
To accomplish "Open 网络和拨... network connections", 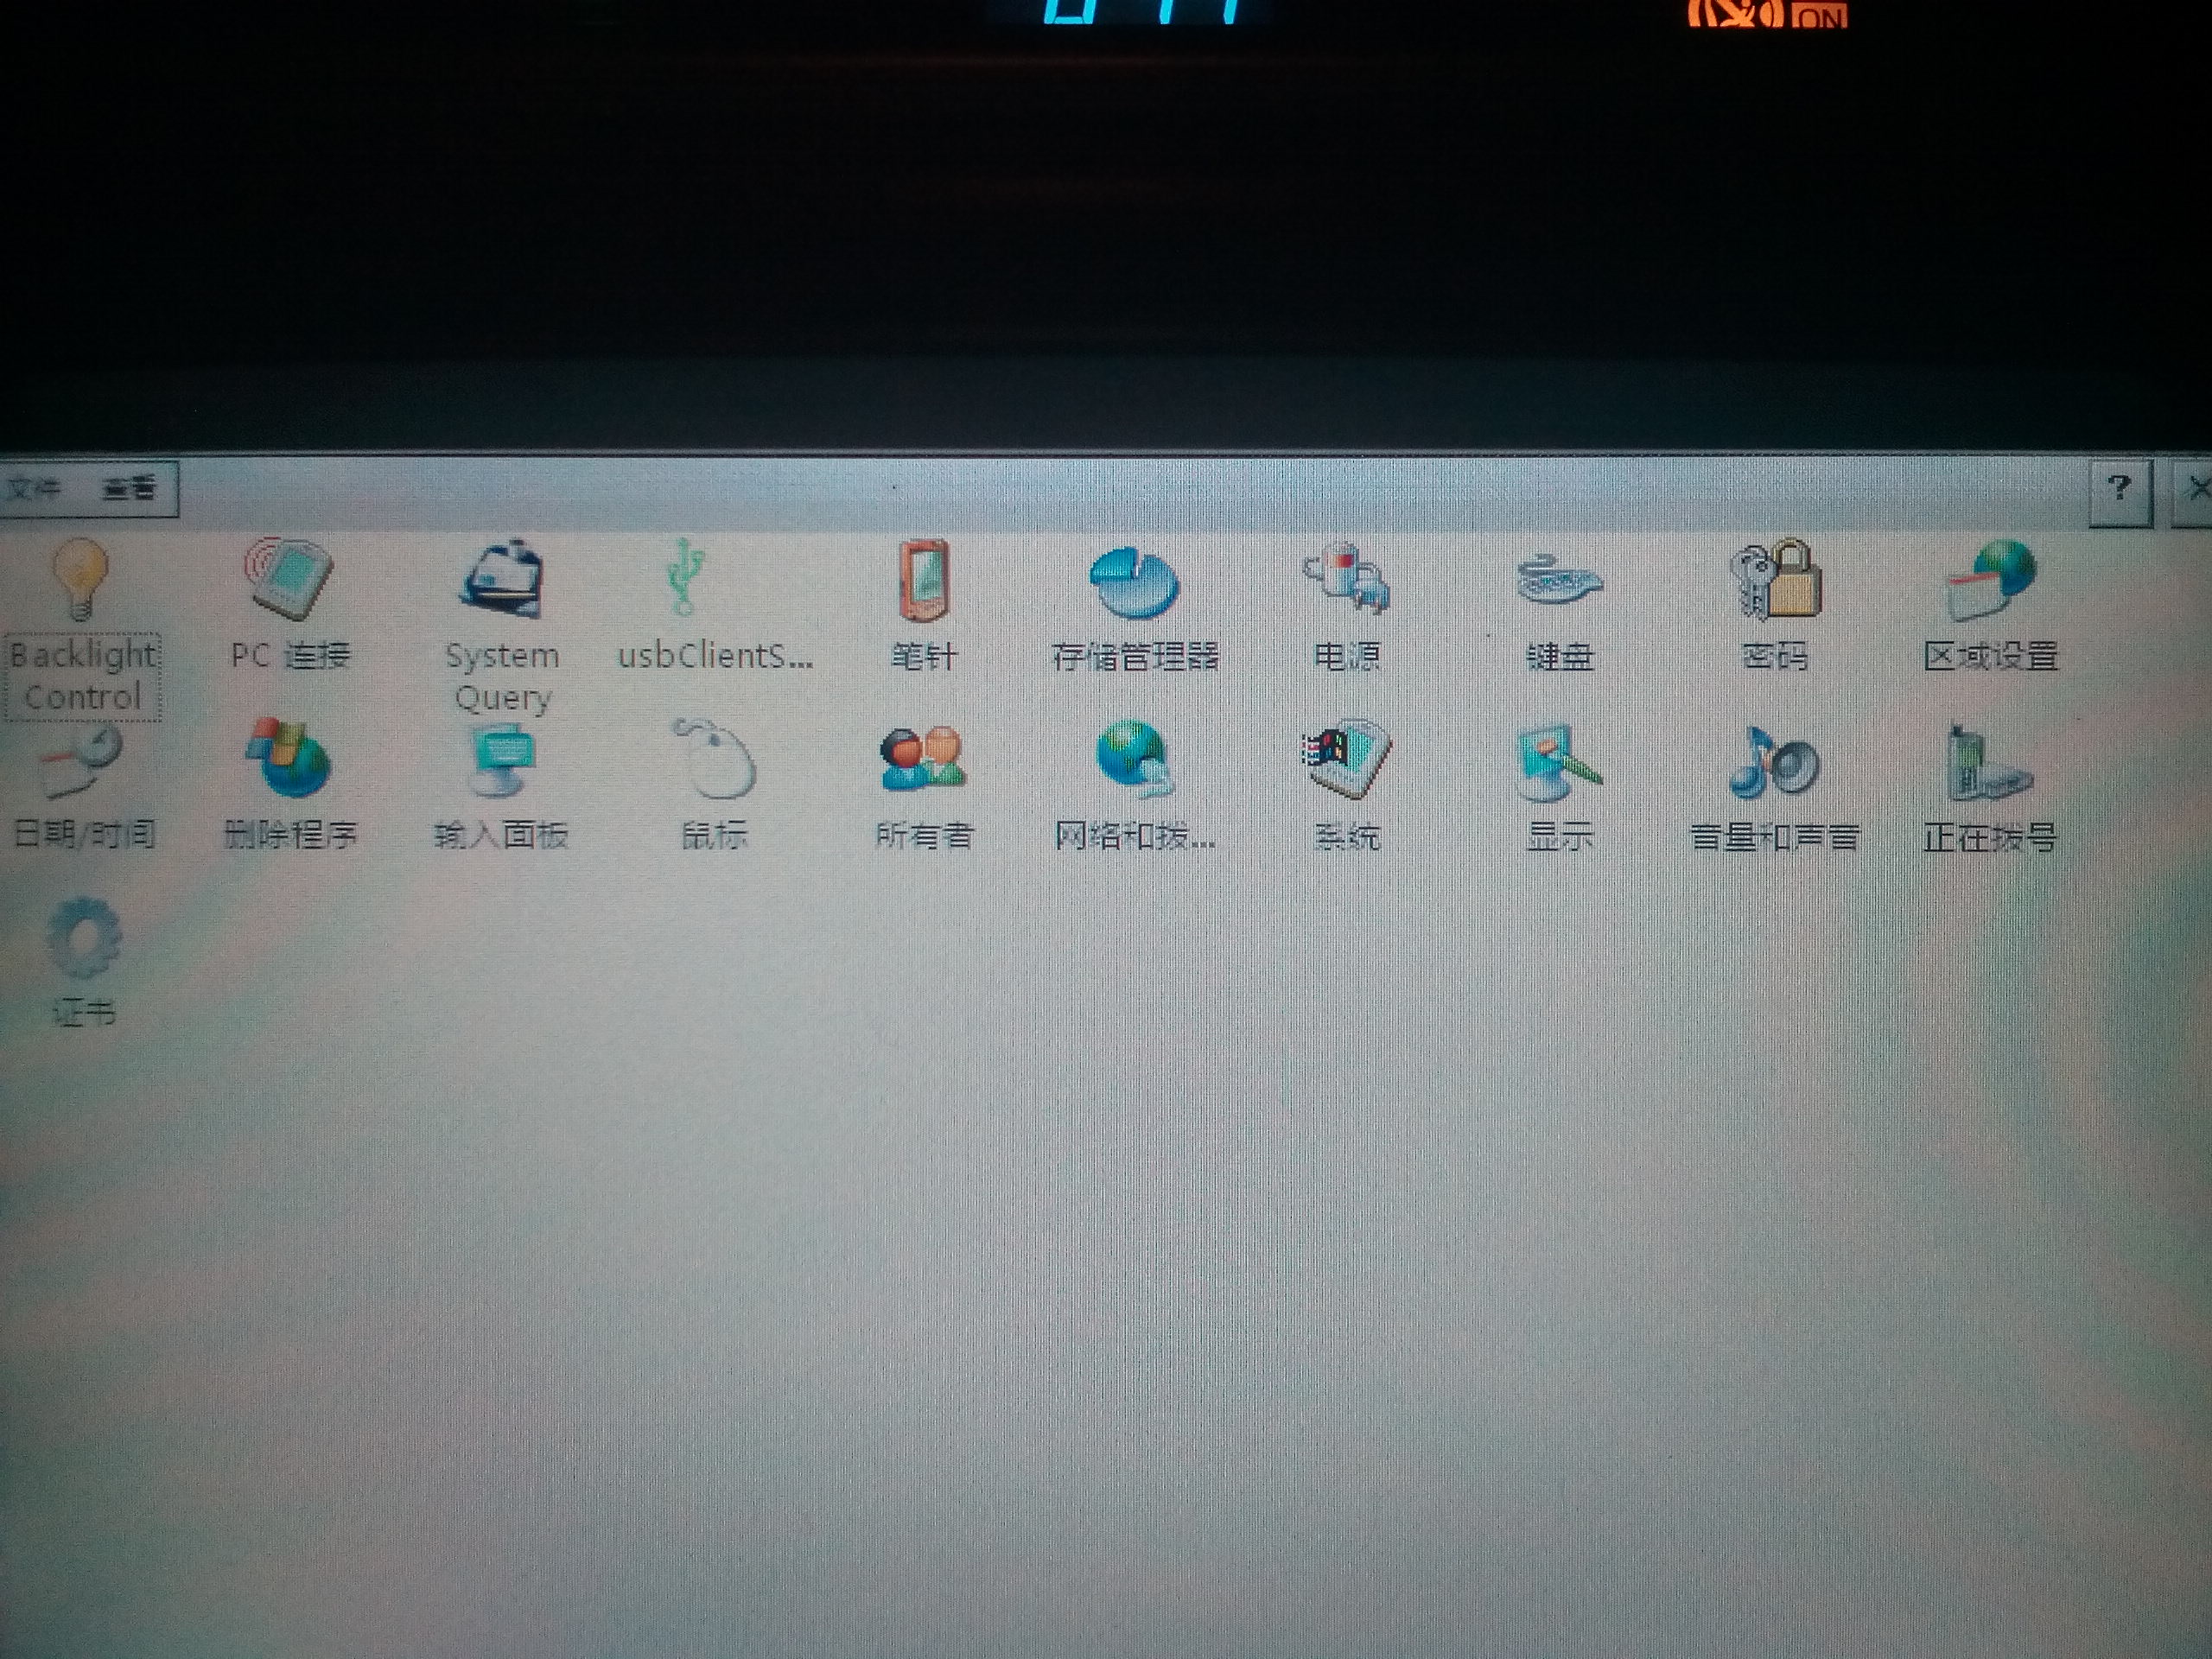I will (1135, 785).
